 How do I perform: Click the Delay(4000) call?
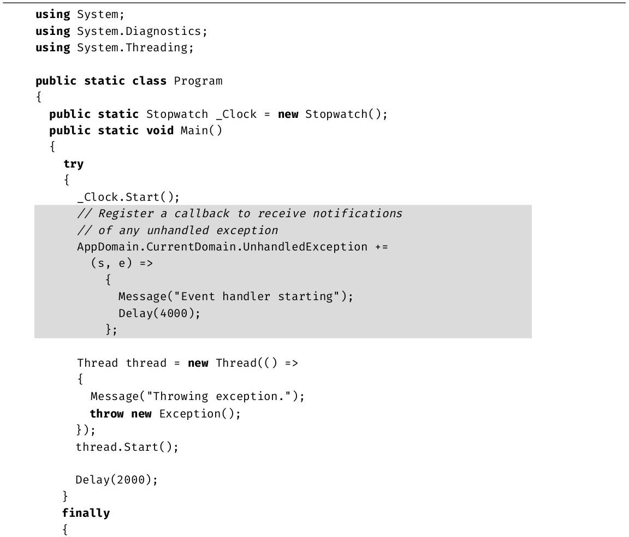159,313
